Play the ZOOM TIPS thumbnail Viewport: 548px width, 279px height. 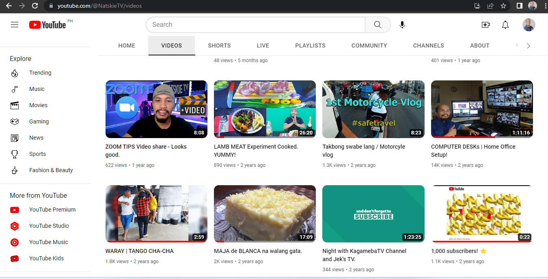tap(156, 109)
